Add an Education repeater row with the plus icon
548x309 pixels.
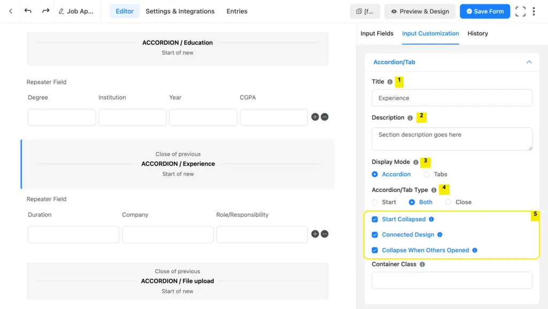(x=315, y=116)
